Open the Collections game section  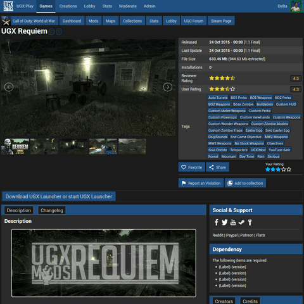(132, 21)
